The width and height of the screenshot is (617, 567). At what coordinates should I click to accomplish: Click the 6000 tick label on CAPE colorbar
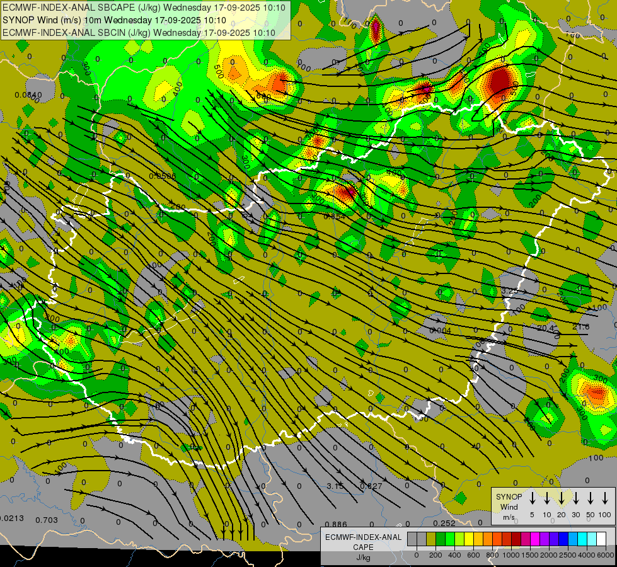click(606, 555)
